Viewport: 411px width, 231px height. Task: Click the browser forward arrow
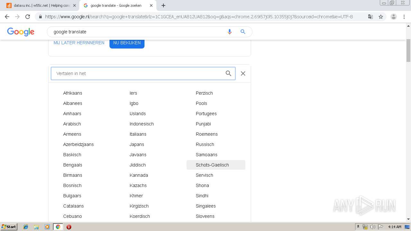pos(17,17)
